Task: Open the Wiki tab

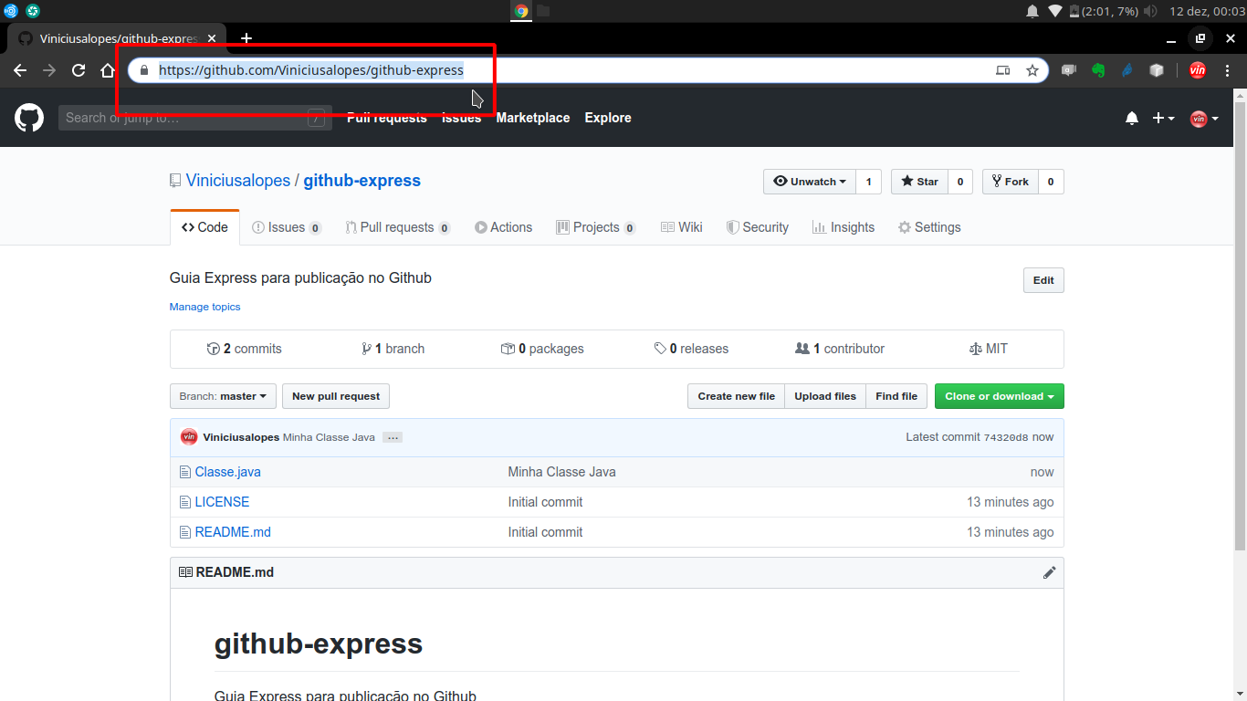Action: coord(682,227)
